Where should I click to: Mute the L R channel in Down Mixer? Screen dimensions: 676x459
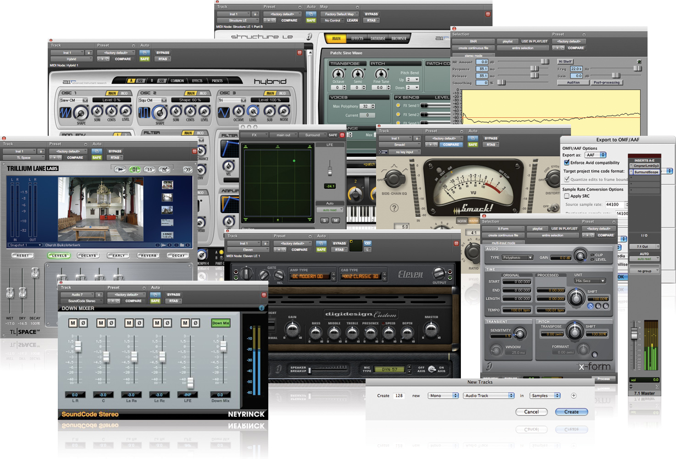pos(73,323)
